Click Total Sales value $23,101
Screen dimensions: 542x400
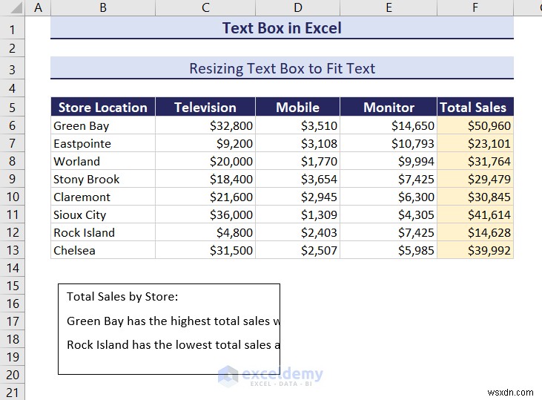click(x=475, y=143)
